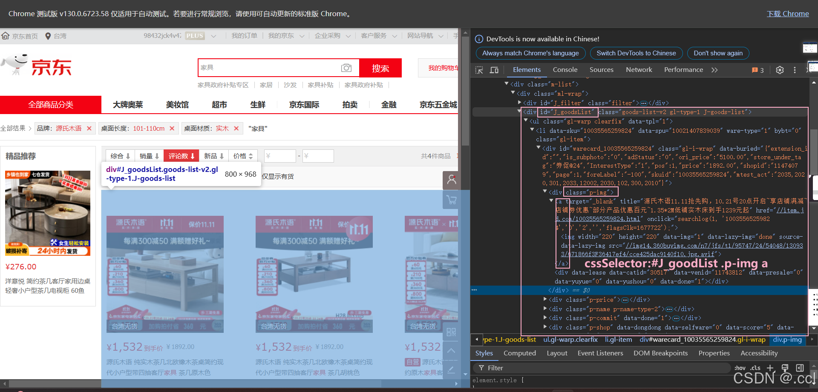Viewport: 818px width, 392px height.
Task: Click the back-to-top arrow icon in right sidebar
Action: (x=452, y=351)
